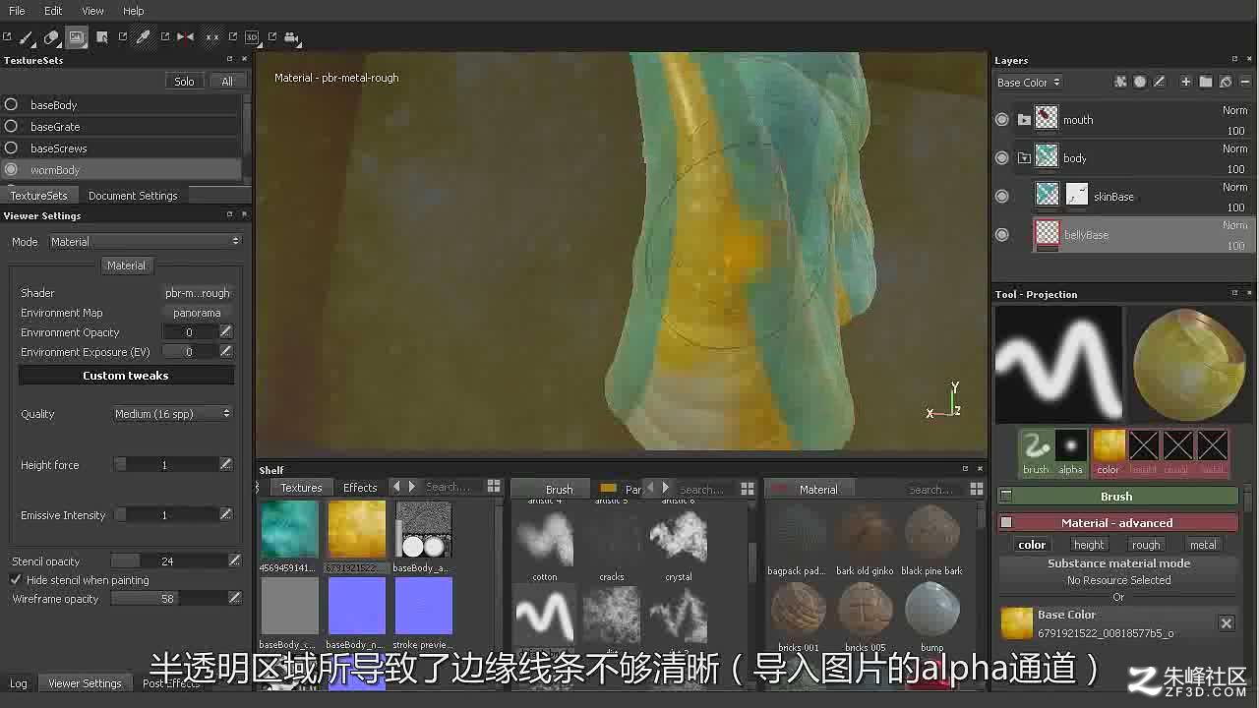Viewport: 1259px width, 708px height.
Task: Select the Projection tool in toolbar
Action: [x=77, y=37]
